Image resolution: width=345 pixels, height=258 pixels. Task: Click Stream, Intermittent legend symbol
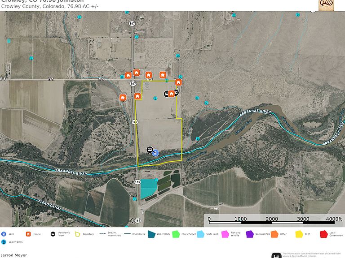(x=103, y=234)
